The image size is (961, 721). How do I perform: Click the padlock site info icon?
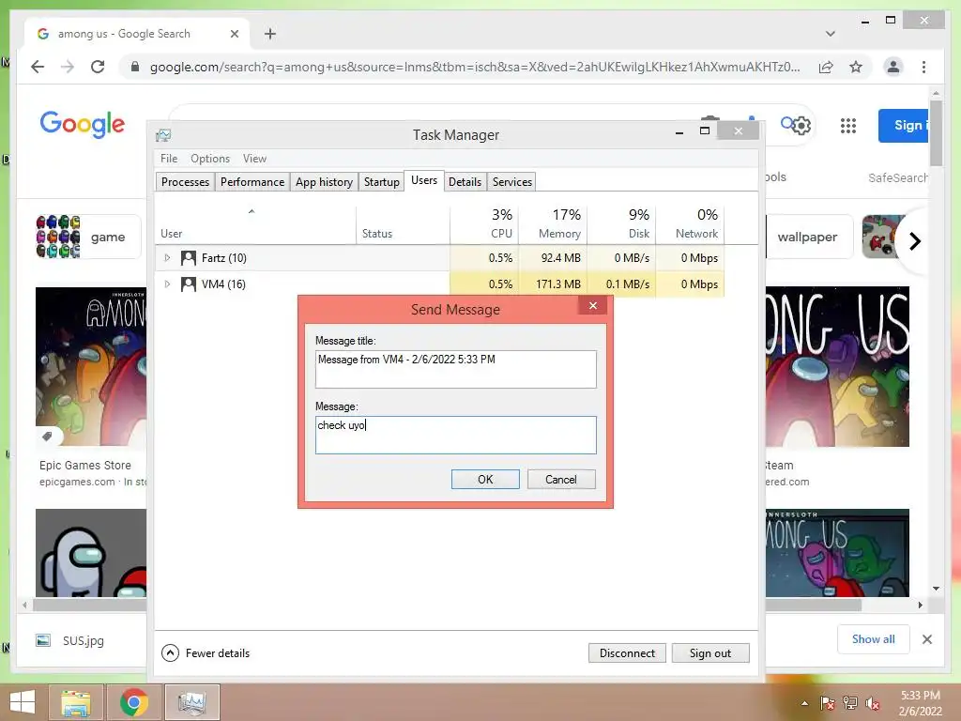point(135,67)
